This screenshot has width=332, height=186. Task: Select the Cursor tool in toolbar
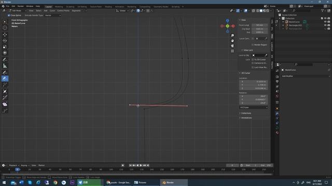(5, 28)
